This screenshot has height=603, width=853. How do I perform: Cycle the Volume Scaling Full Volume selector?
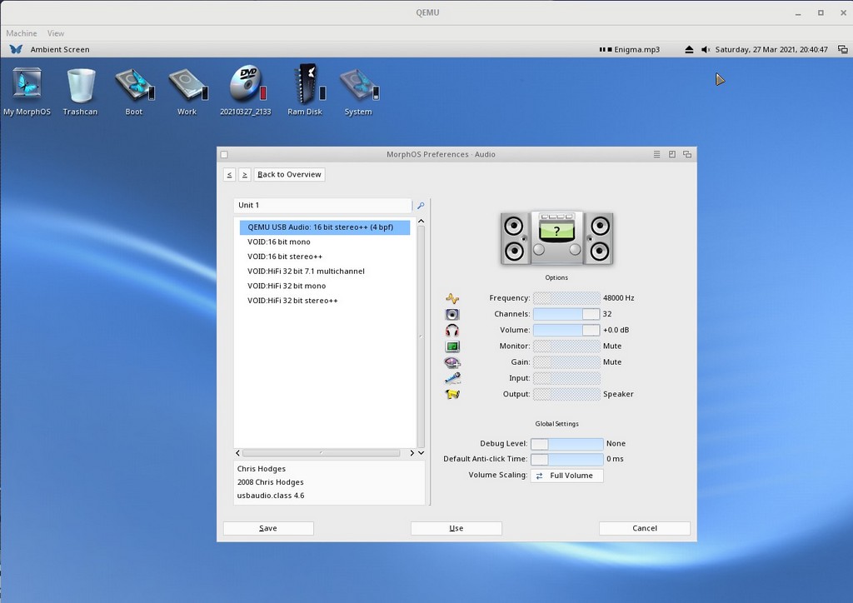click(x=566, y=476)
